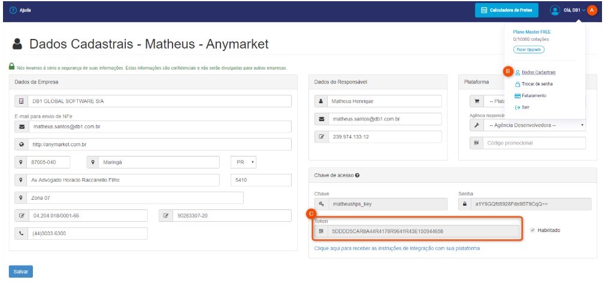Viewport: 605px width, 286px height.
Task: Click the integration instructions link
Action: [397, 248]
